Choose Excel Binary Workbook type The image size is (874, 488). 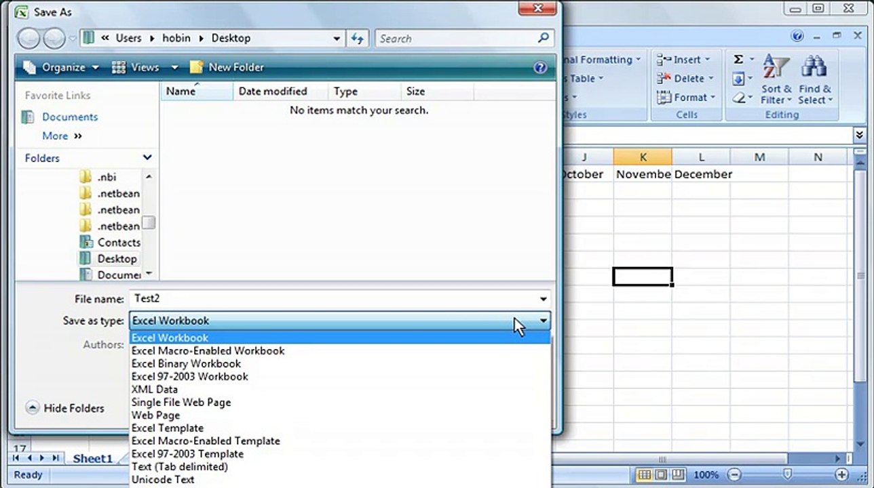pyautogui.click(x=340, y=363)
